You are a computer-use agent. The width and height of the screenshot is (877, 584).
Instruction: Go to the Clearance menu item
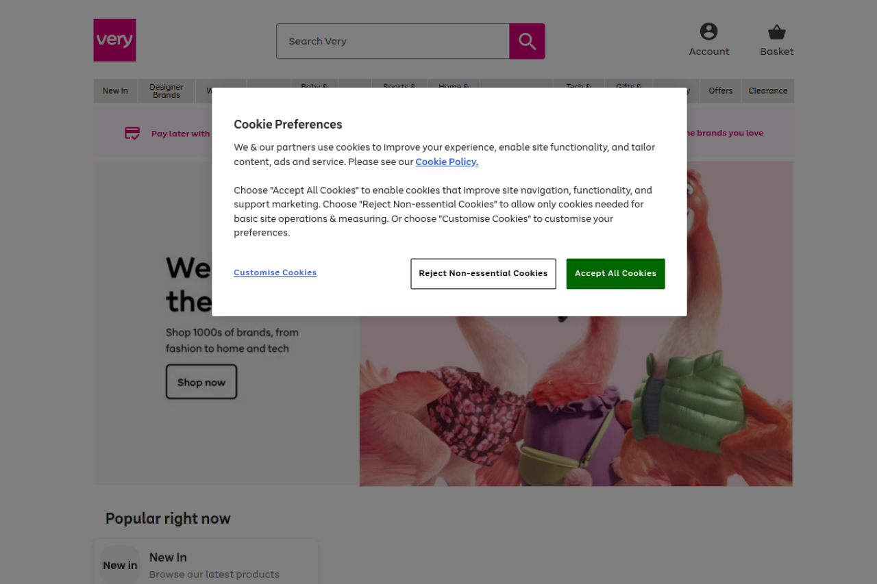[x=767, y=91]
